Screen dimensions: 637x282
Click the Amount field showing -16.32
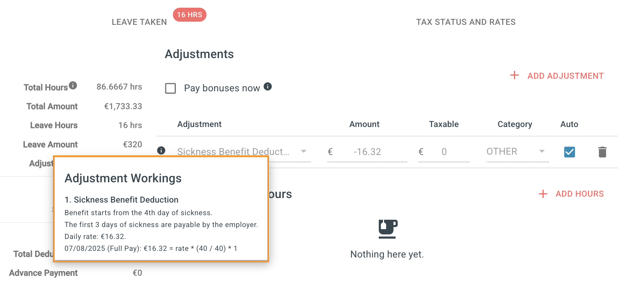[367, 152]
